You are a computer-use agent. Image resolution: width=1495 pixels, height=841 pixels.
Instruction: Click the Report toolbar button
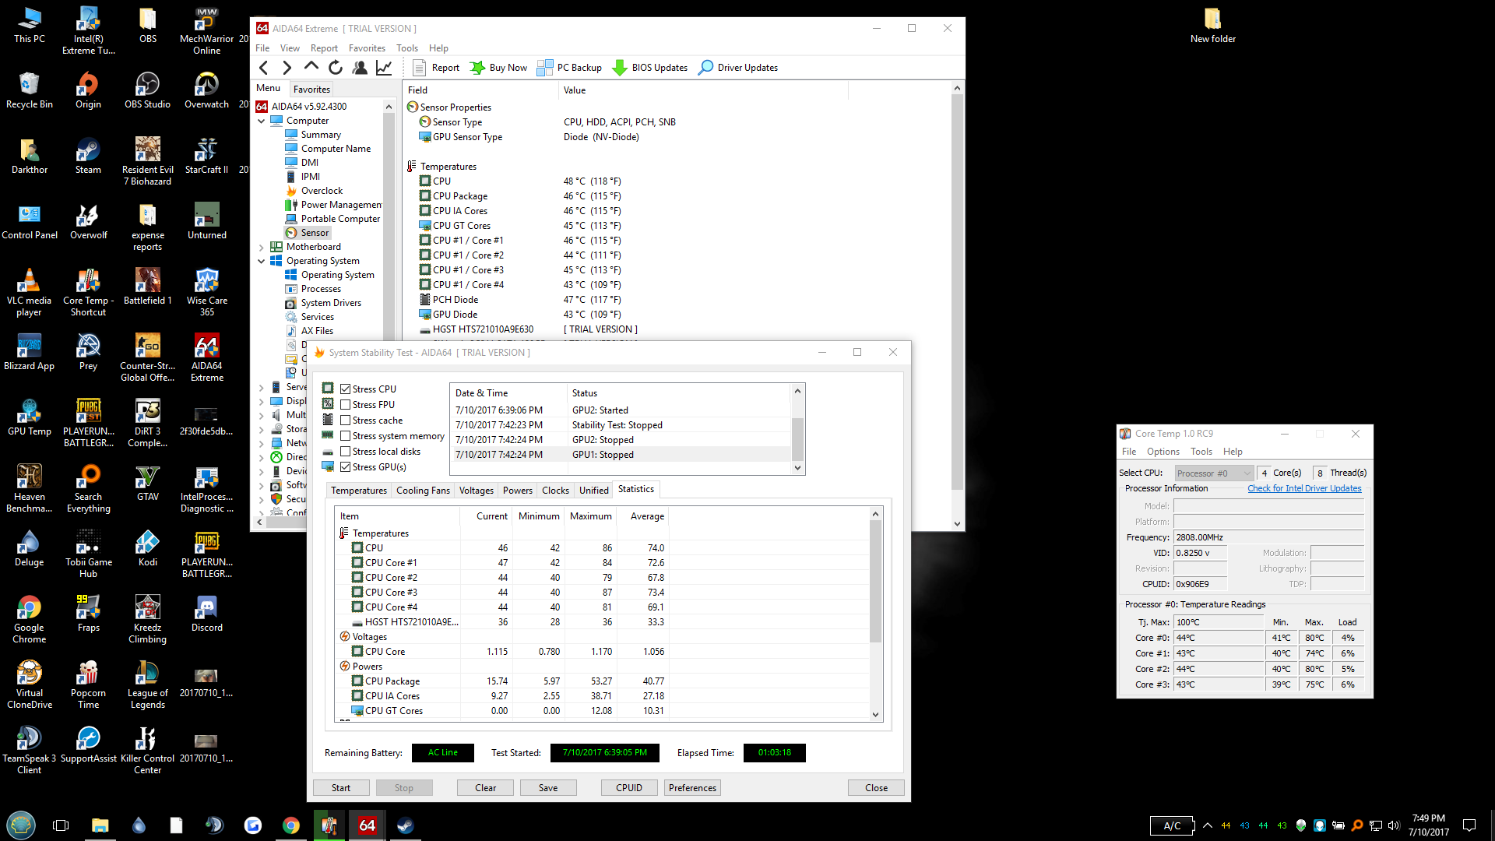point(436,68)
